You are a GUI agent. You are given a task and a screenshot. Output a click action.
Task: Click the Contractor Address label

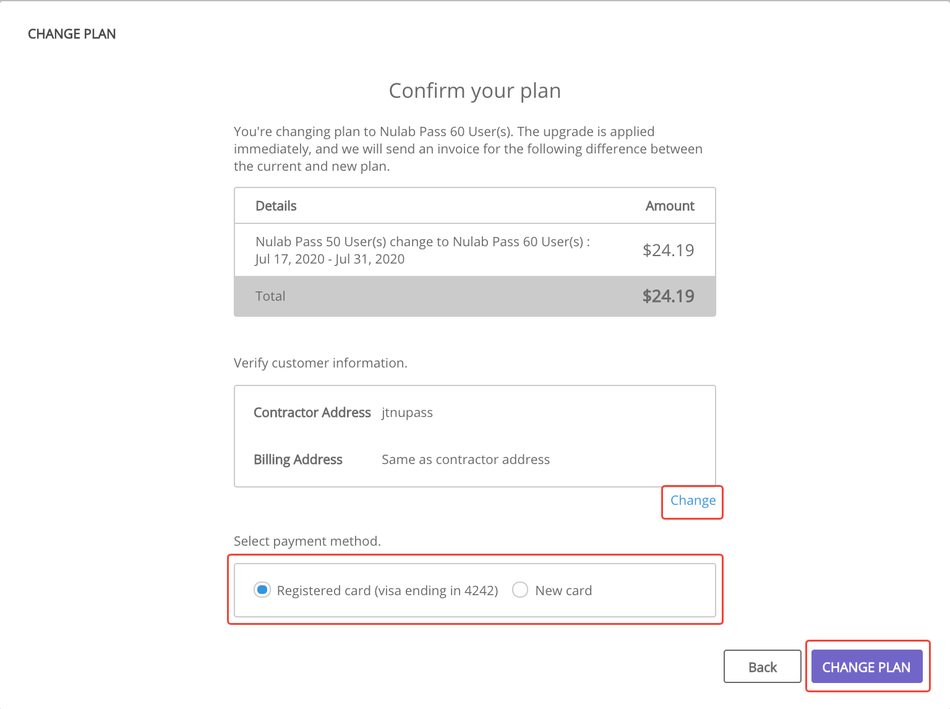tap(312, 413)
